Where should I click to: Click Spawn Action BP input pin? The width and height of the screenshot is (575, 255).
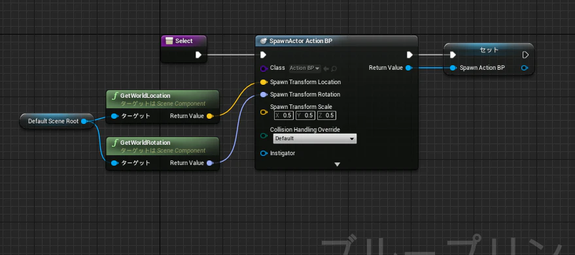453,68
